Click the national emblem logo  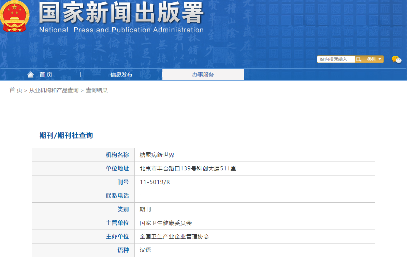(x=14, y=16)
